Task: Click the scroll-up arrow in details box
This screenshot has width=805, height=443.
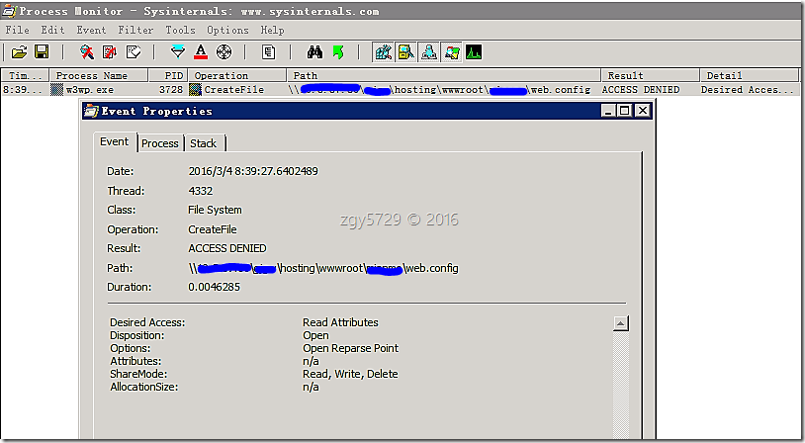Action: pos(621,323)
